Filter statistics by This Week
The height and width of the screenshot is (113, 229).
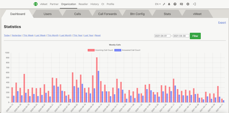pyautogui.click(x=28, y=36)
